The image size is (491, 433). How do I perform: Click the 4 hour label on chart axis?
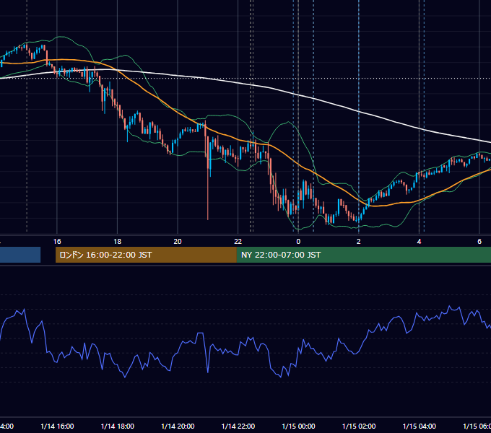tap(419, 242)
